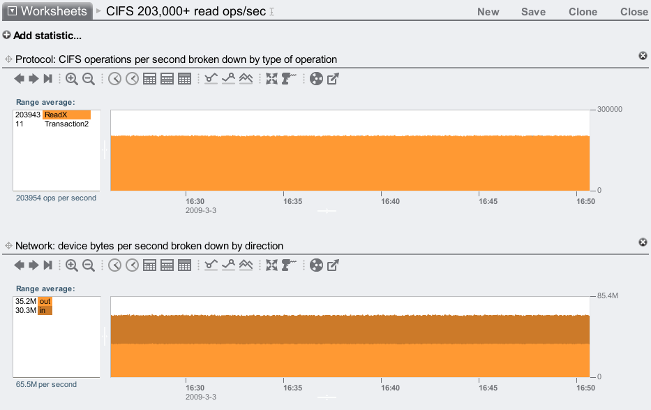This screenshot has width=651, height=410.
Task: Click Clone in the worksheet menu
Action: tap(583, 12)
